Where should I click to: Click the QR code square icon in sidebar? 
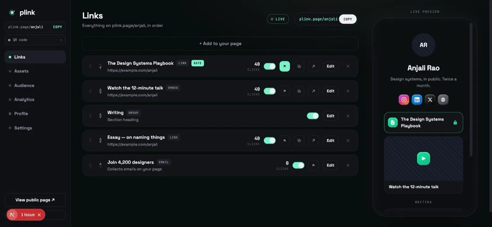[9, 40]
